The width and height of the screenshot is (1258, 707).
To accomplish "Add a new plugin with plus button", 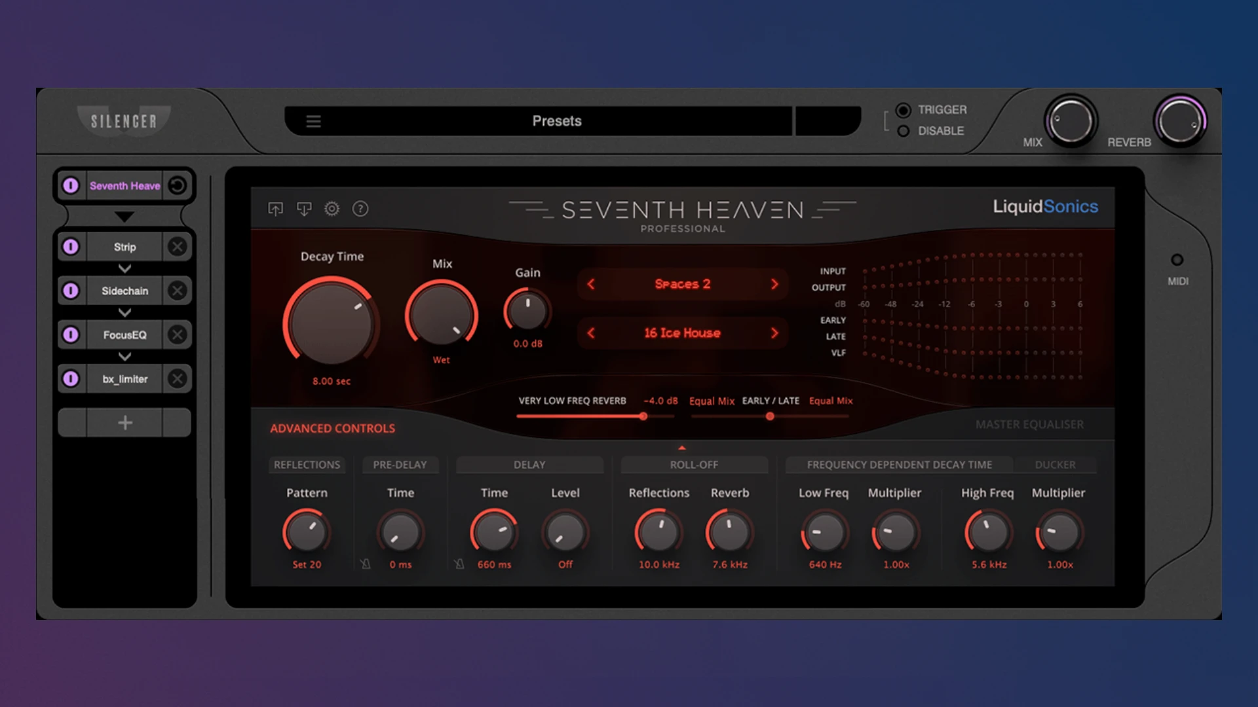I will (124, 423).
